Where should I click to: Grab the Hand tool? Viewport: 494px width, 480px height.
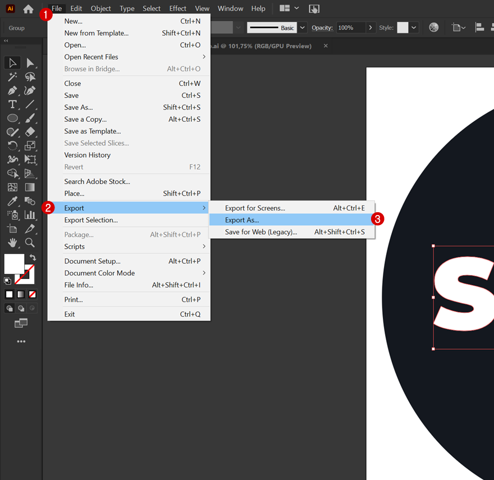point(12,242)
